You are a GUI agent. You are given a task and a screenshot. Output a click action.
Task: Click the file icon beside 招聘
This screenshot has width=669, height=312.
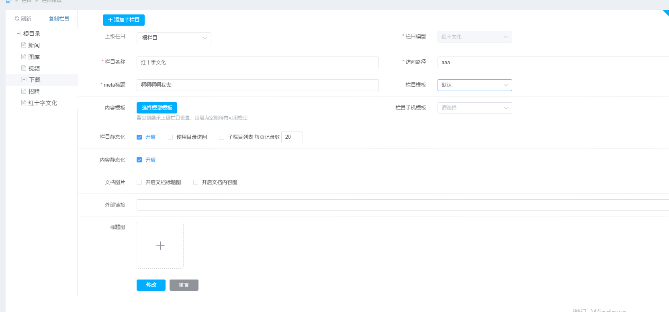pyautogui.click(x=24, y=91)
